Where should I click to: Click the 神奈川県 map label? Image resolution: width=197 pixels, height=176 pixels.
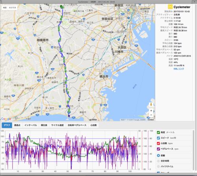pyautogui.click(x=19, y=85)
